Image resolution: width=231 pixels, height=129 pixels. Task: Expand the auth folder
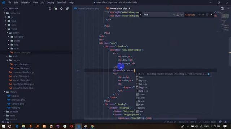tap(15, 56)
